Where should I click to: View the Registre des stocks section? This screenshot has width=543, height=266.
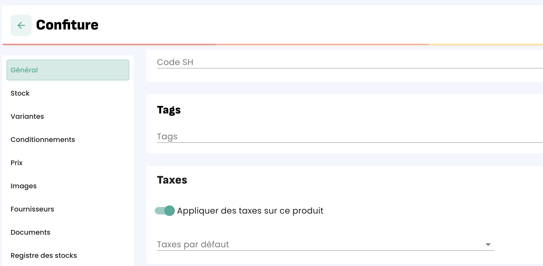tap(44, 255)
